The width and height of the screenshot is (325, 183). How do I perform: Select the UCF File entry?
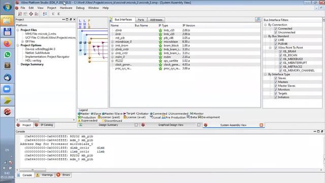50,38
